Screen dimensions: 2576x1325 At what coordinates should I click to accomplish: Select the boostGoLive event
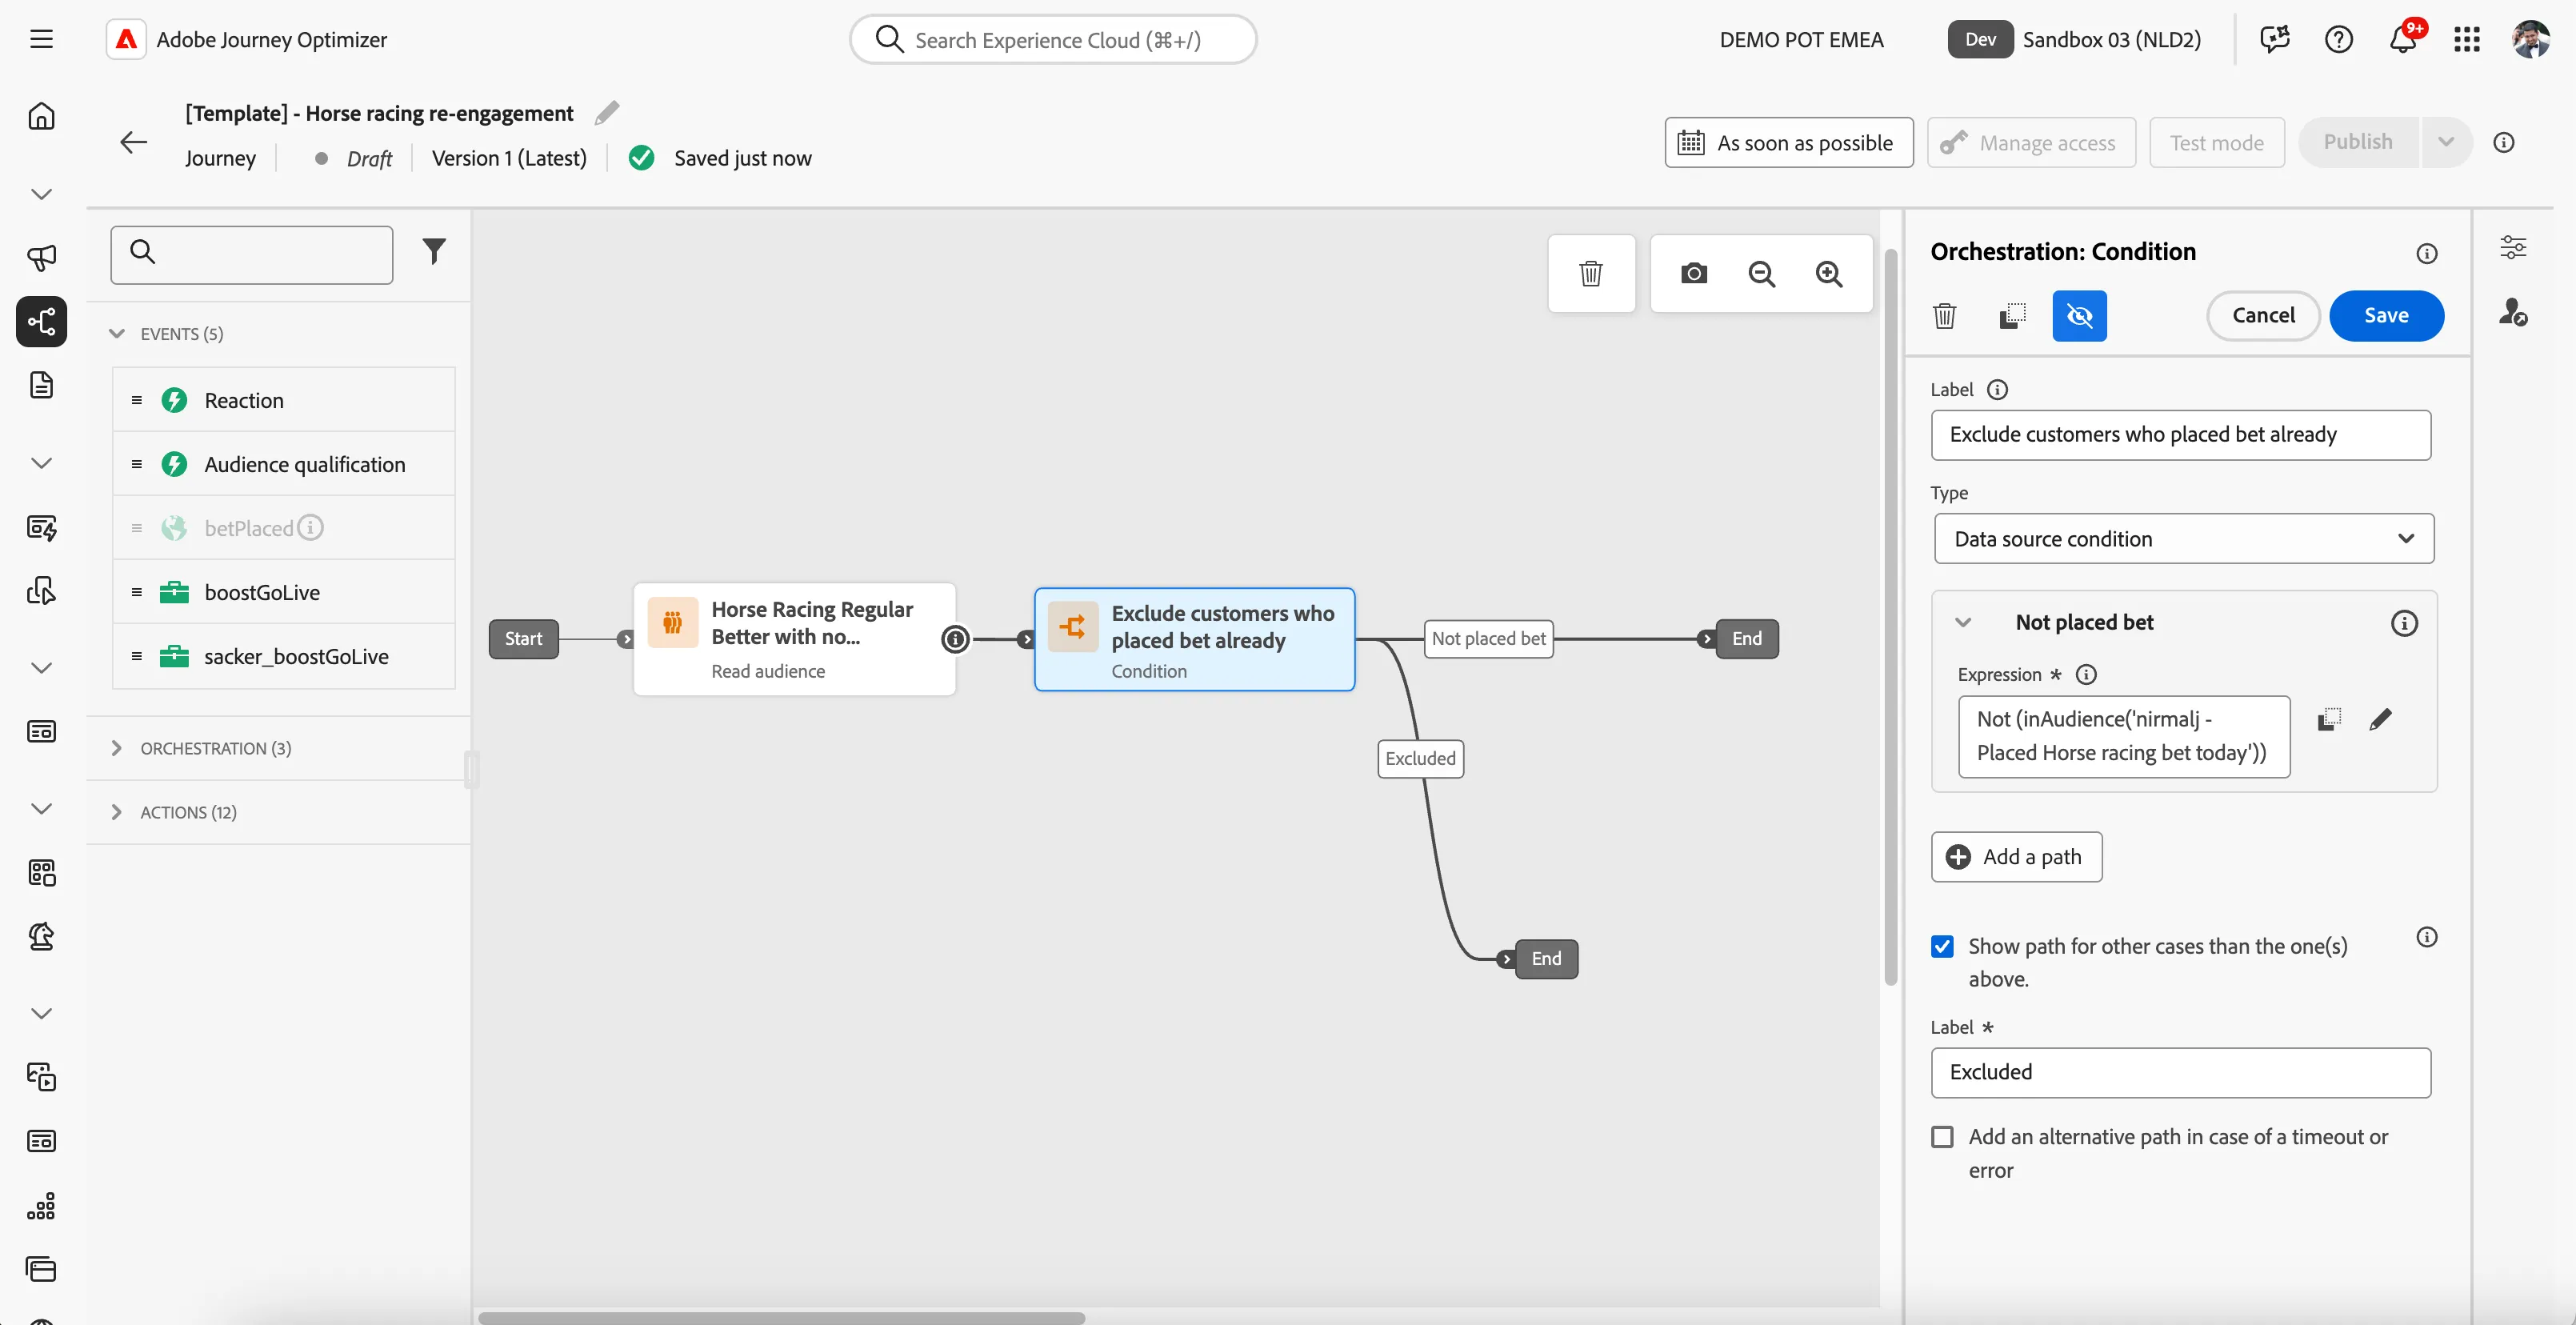[283, 592]
